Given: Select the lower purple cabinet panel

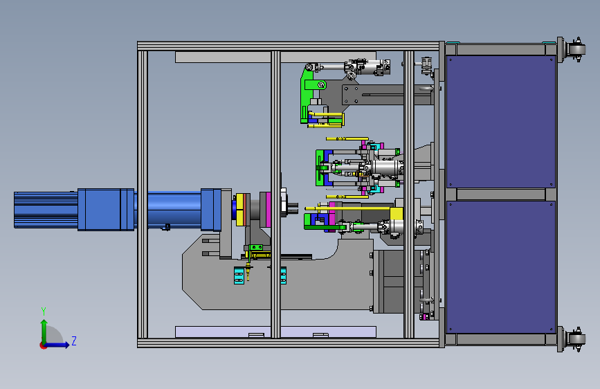Looking at the screenshot, I should pyautogui.click(x=501, y=267).
